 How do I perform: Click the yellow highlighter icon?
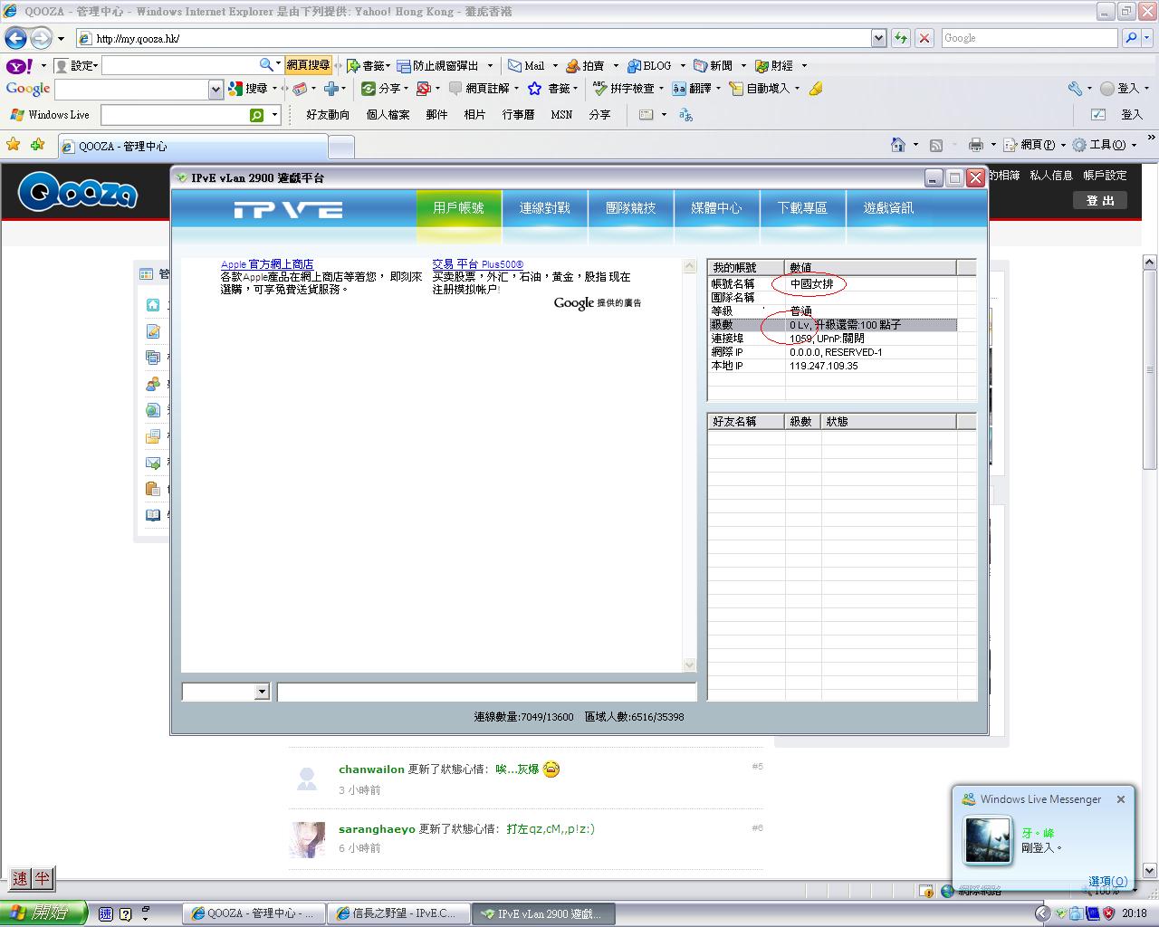coord(816,89)
